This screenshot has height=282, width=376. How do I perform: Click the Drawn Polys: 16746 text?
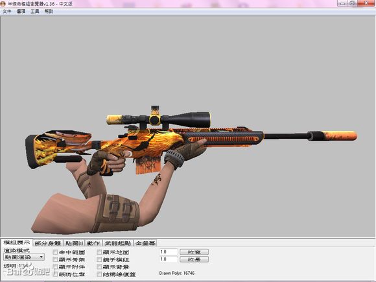point(177,273)
